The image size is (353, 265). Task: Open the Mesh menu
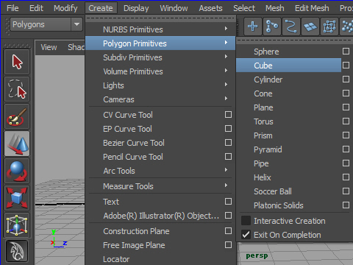tap(275, 8)
